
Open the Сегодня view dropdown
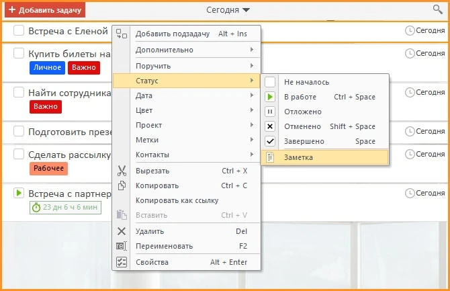pyautogui.click(x=228, y=10)
